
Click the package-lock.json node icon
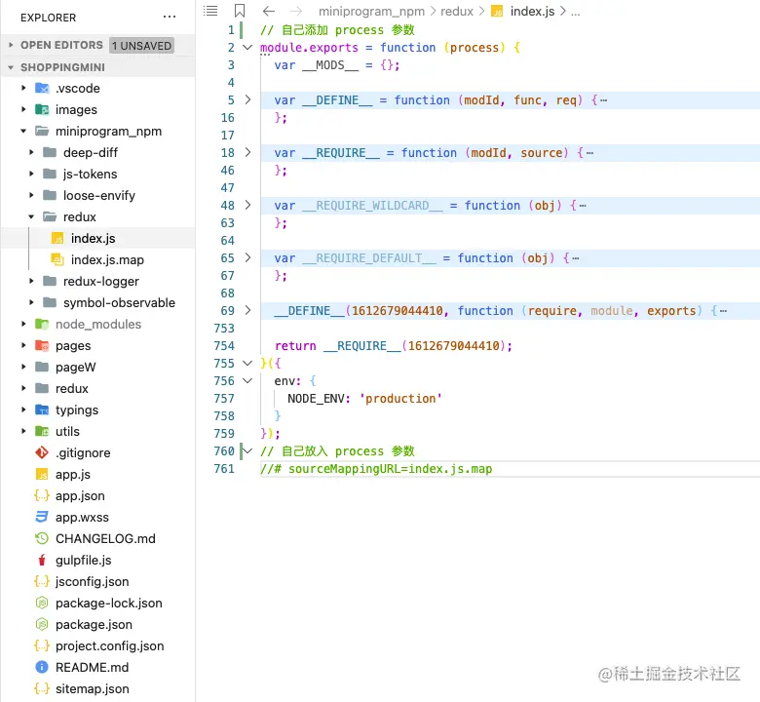pos(42,603)
